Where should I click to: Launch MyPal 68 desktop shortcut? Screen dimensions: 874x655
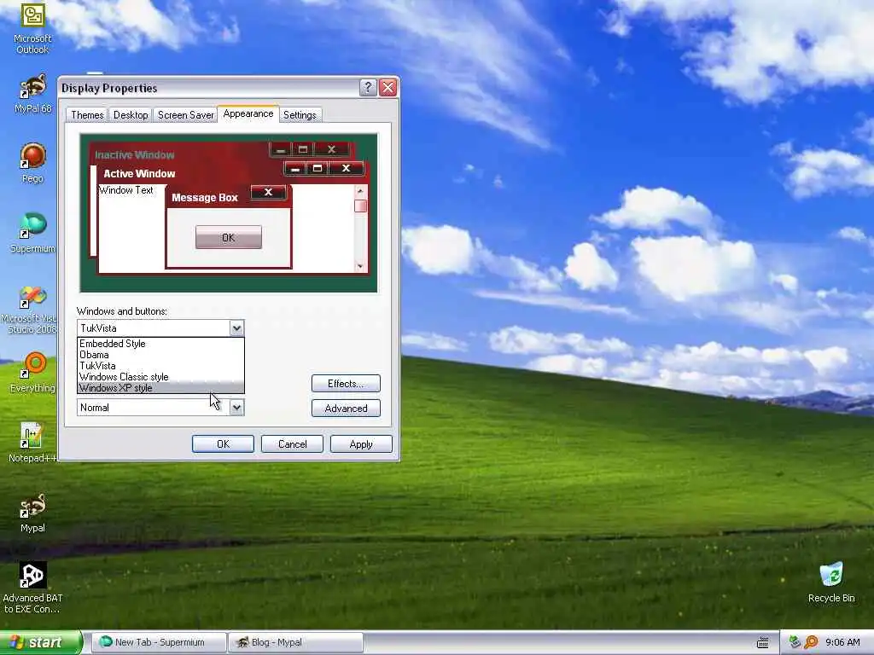click(33, 94)
